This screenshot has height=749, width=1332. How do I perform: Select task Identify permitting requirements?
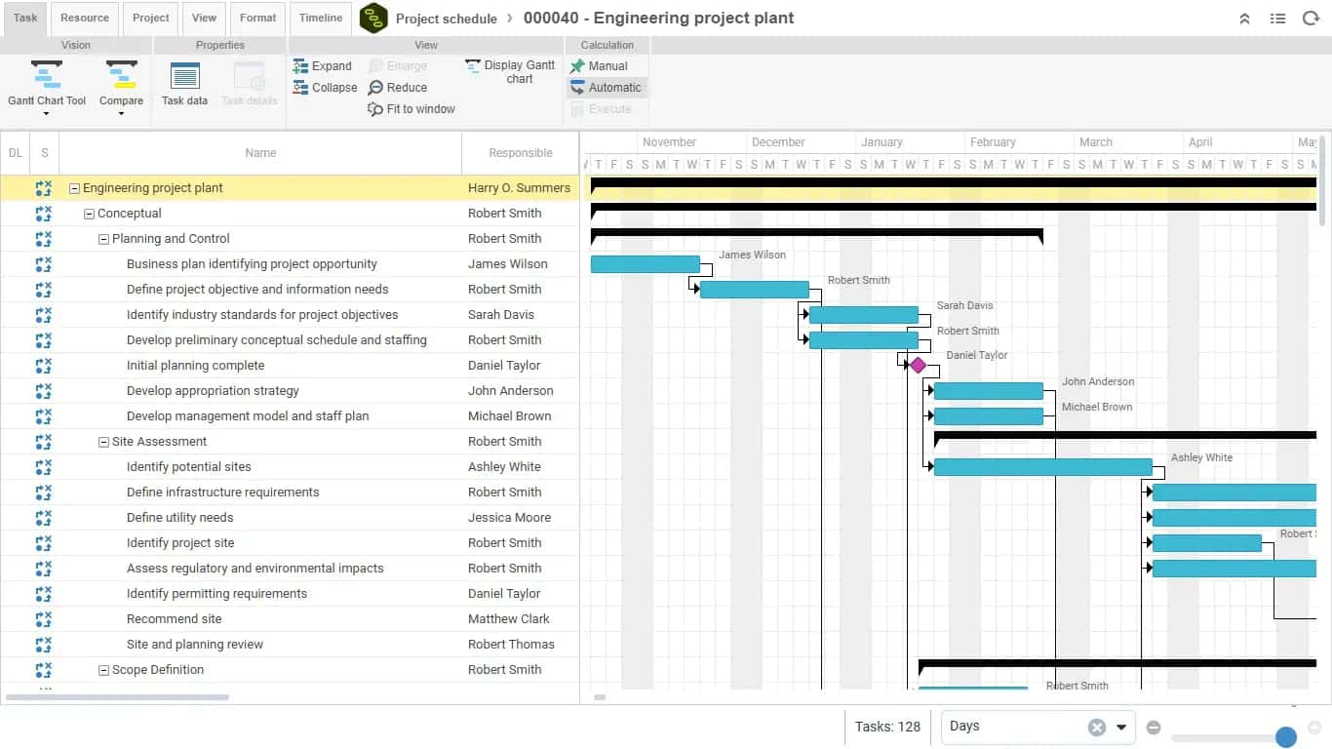pyautogui.click(x=216, y=594)
